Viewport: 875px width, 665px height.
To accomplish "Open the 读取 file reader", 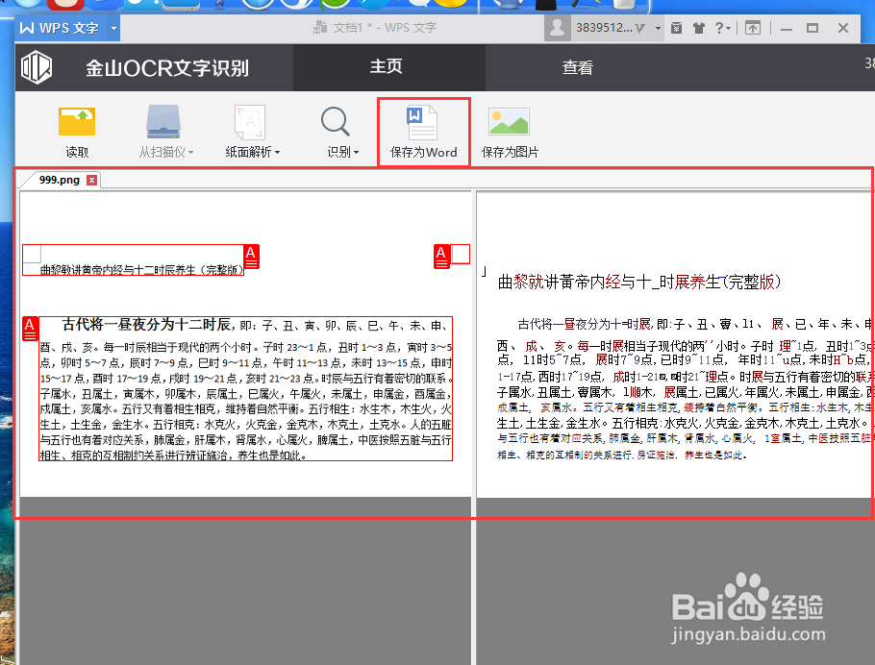I will pyautogui.click(x=77, y=132).
